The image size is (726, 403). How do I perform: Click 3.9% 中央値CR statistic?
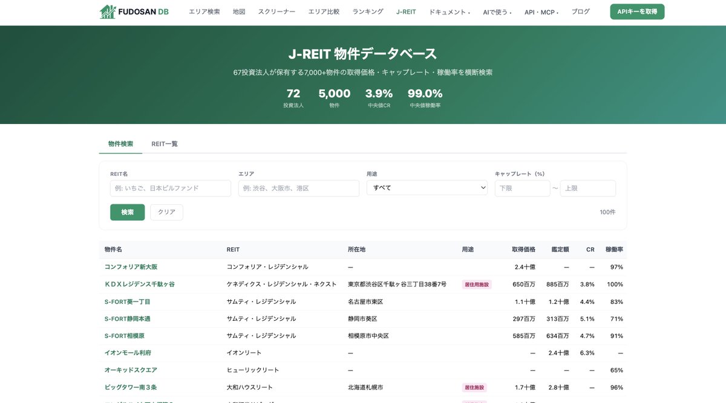click(379, 97)
